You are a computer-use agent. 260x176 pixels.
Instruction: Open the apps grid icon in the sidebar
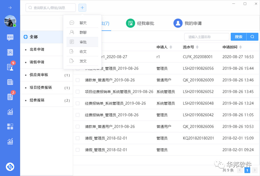(x=10, y=127)
